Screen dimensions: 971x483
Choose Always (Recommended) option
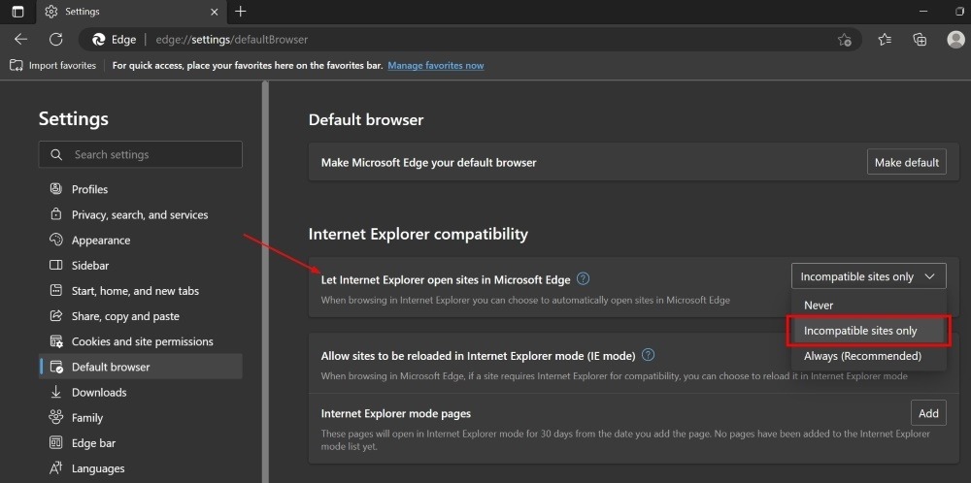click(869, 356)
